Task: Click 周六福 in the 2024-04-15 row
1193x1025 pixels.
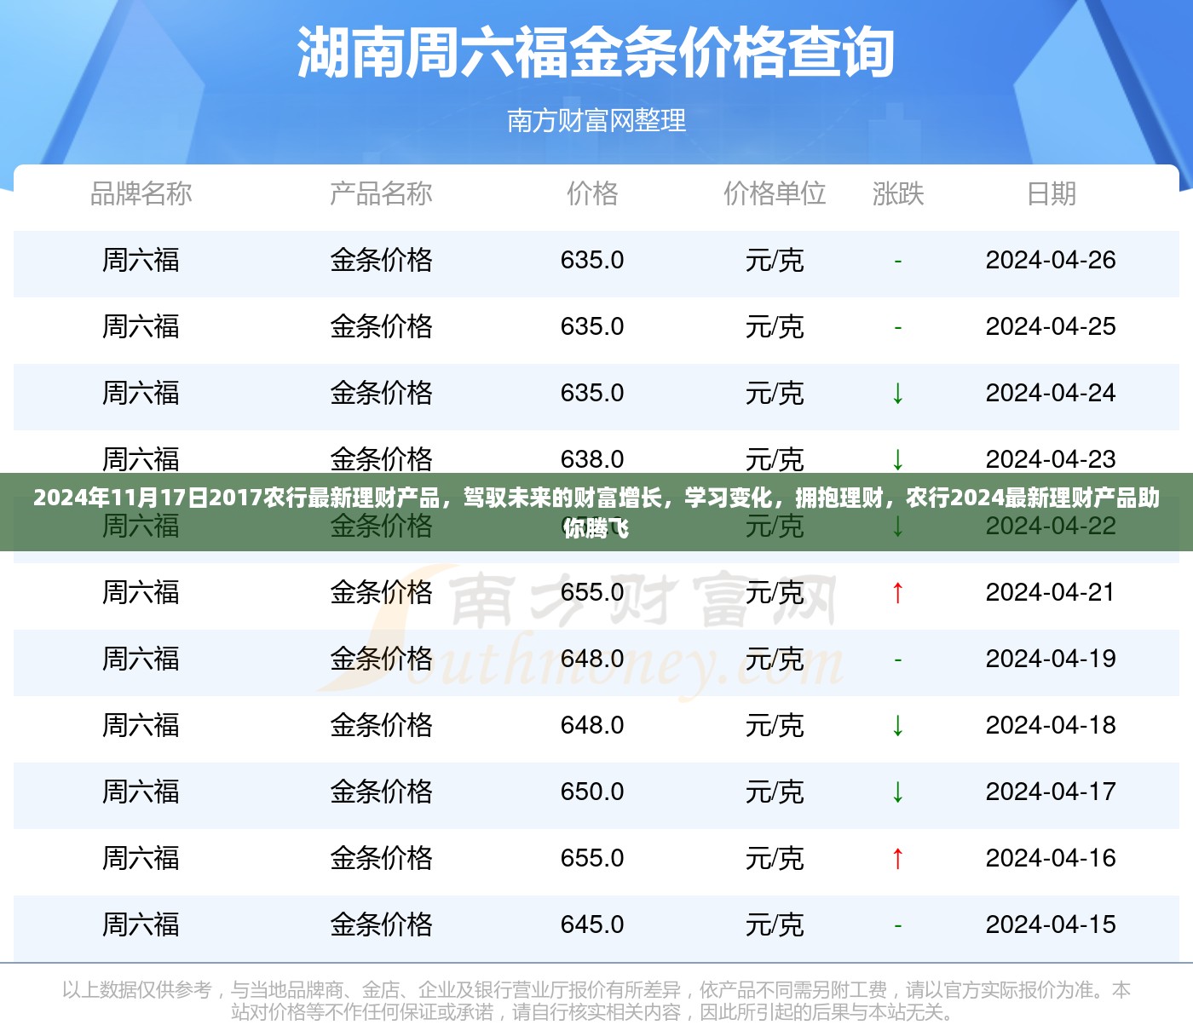Action: tap(141, 924)
